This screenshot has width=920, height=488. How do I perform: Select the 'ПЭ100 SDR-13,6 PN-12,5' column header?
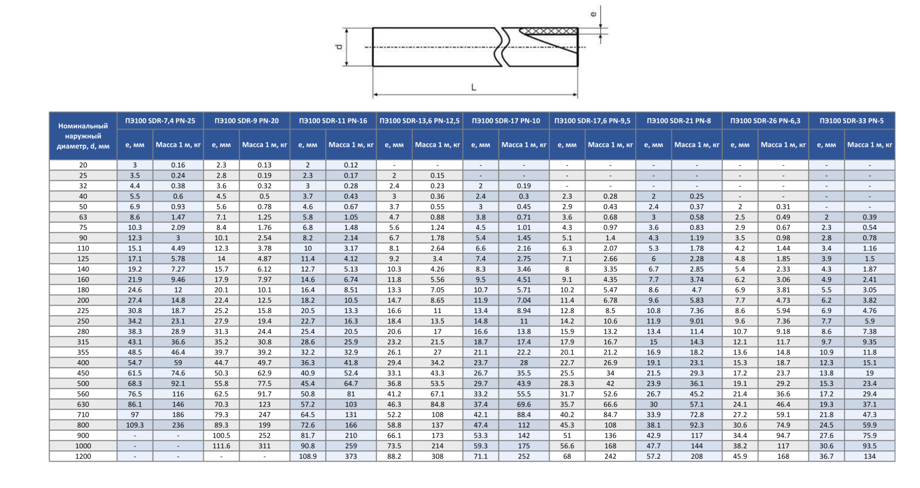click(x=420, y=121)
